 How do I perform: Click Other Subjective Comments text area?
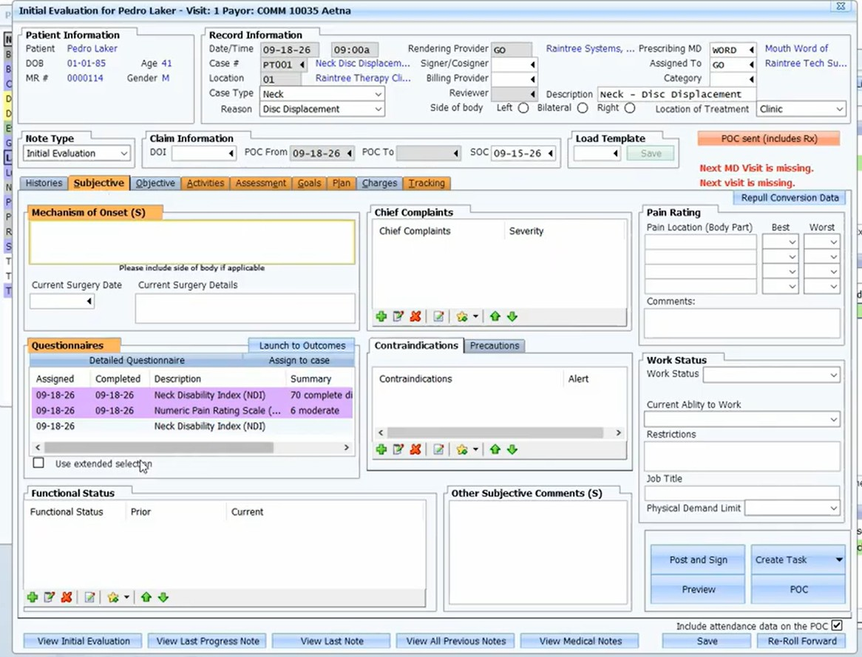point(538,553)
